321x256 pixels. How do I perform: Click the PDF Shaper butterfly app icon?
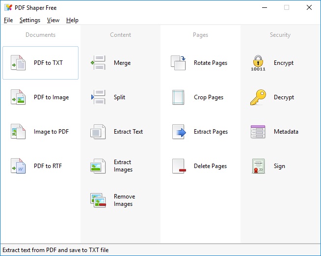pos(8,7)
